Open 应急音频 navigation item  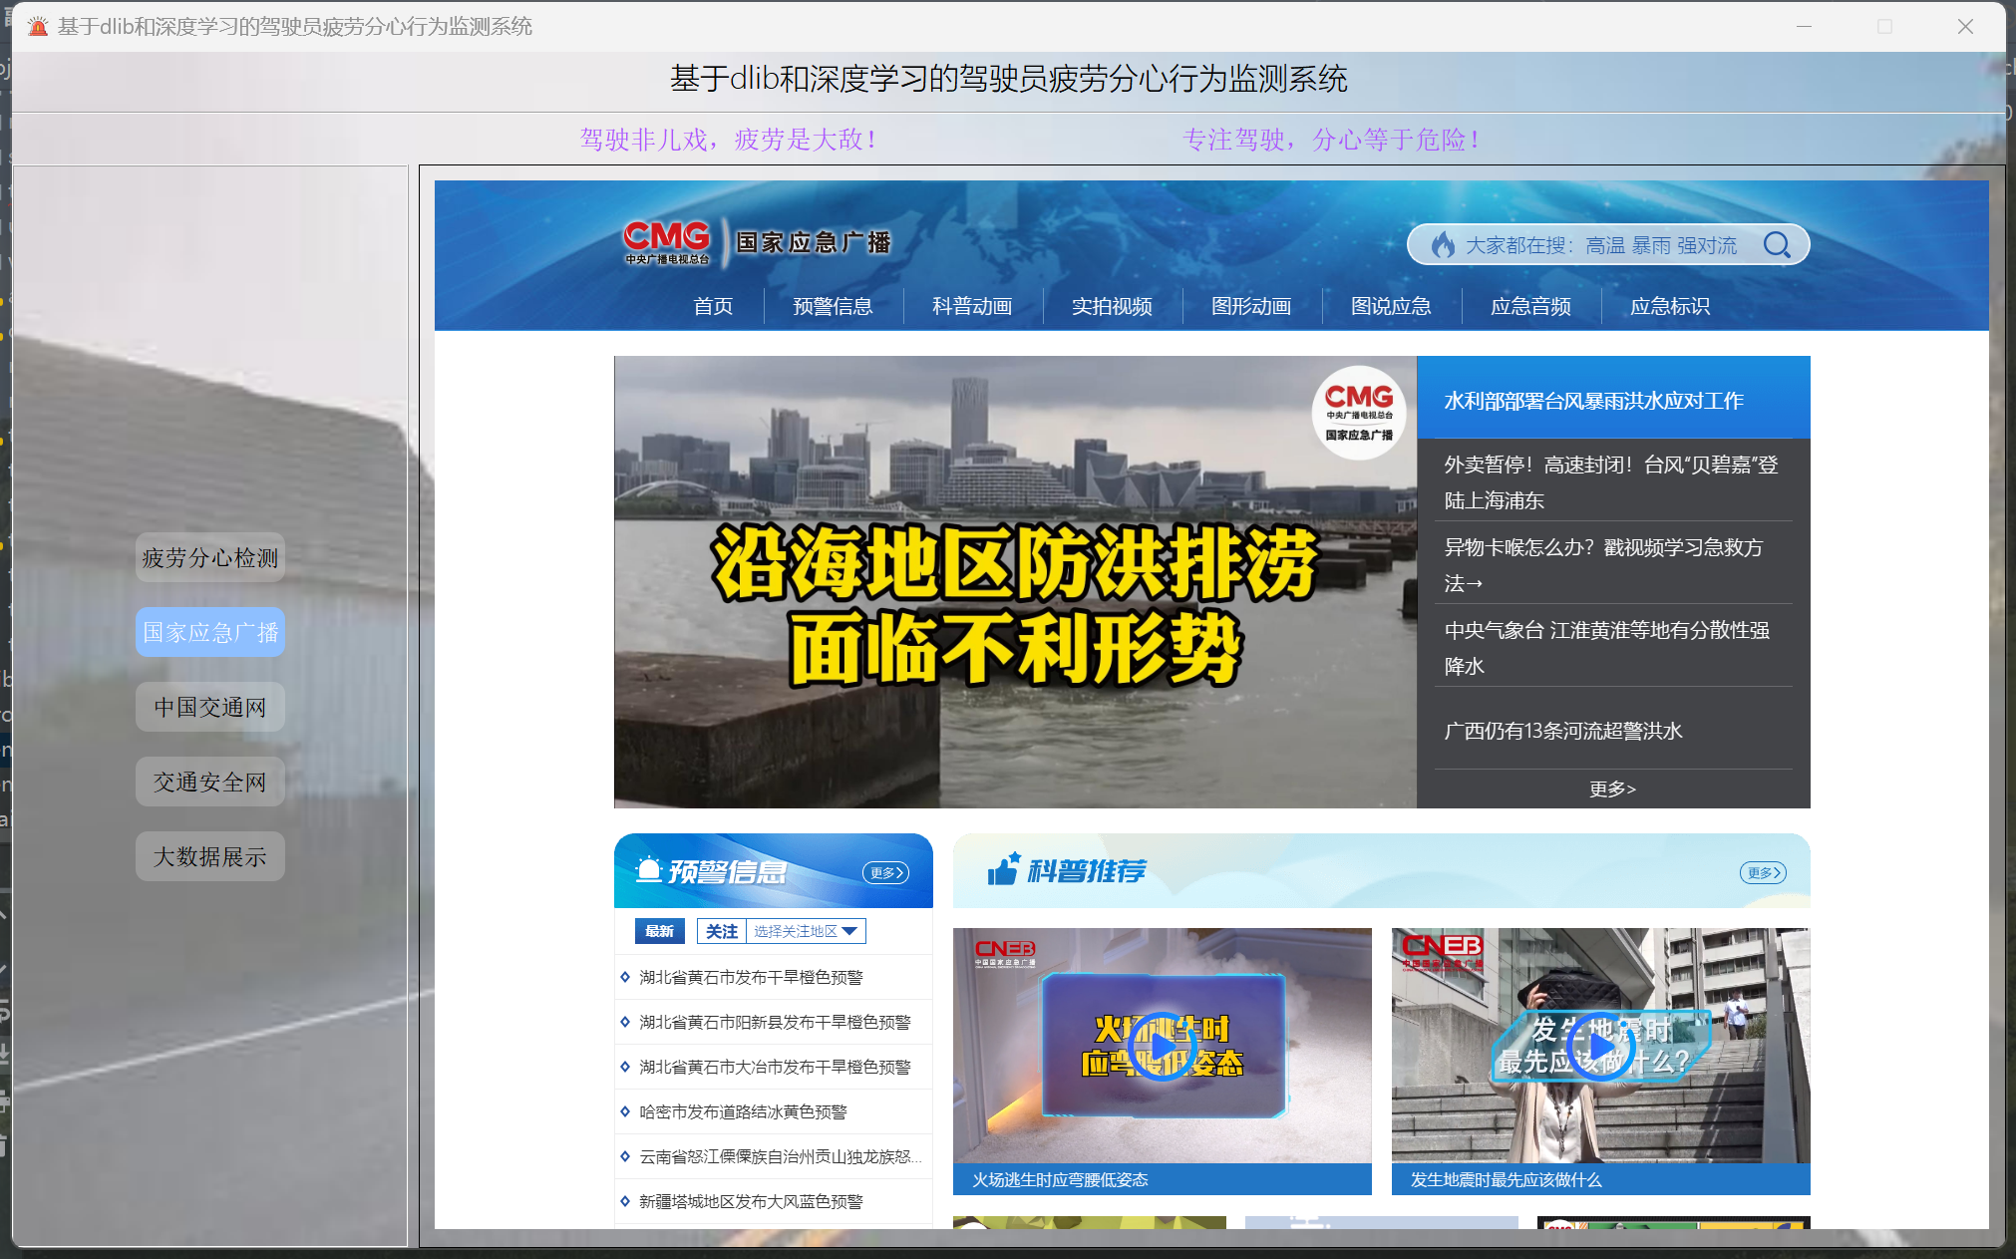click(1530, 306)
